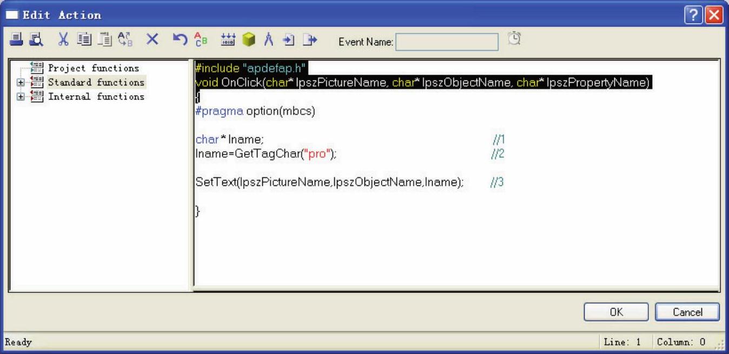729x354 pixels.
Task: Click the Paste clipboard icon
Action: [x=104, y=39]
